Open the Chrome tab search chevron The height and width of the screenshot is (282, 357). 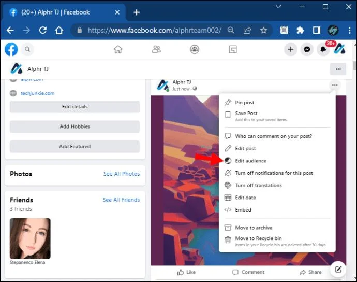[278, 7]
